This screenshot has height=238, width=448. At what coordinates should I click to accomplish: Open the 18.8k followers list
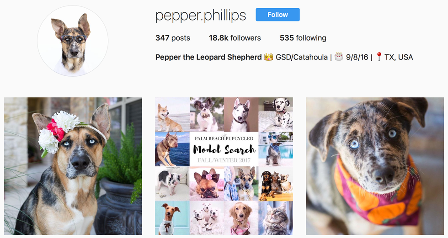tap(235, 38)
